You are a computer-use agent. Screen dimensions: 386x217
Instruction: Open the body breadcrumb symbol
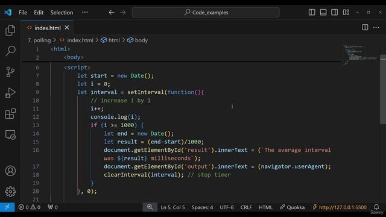pyautogui.click(x=138, y=40)
